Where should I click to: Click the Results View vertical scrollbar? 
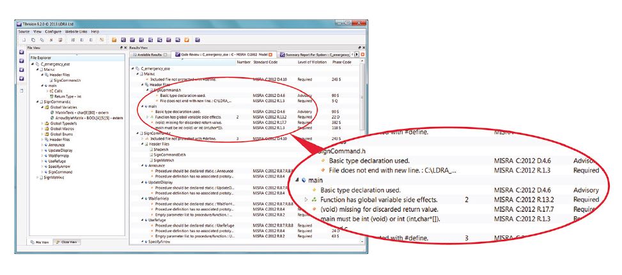coord(362,151)
